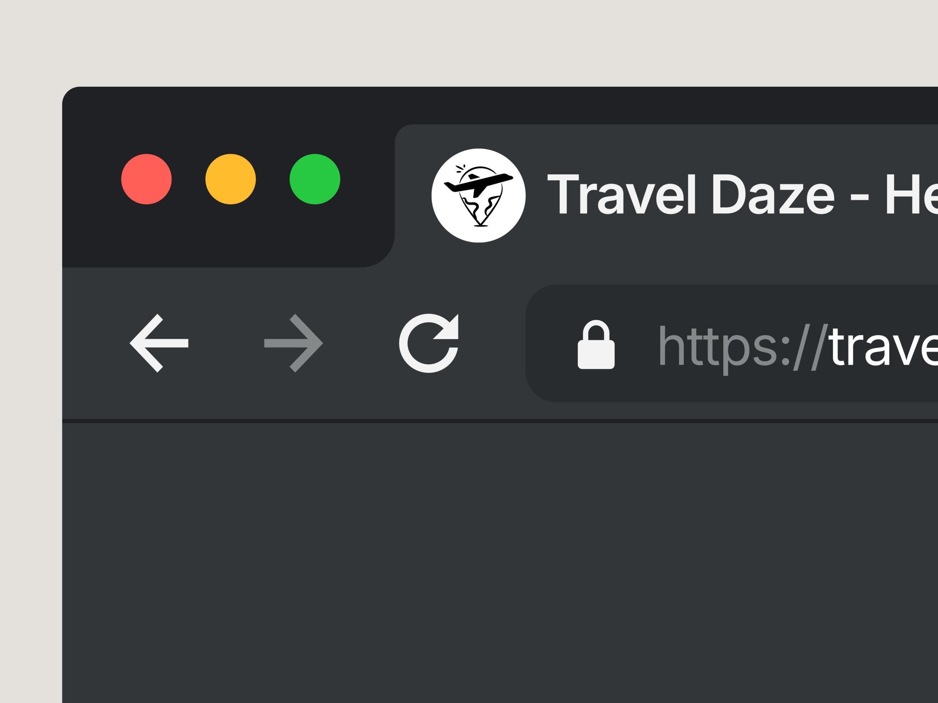This screenshot has width=938, height=703.
Task: Close the window with the red dot
Action: (146, 179)
